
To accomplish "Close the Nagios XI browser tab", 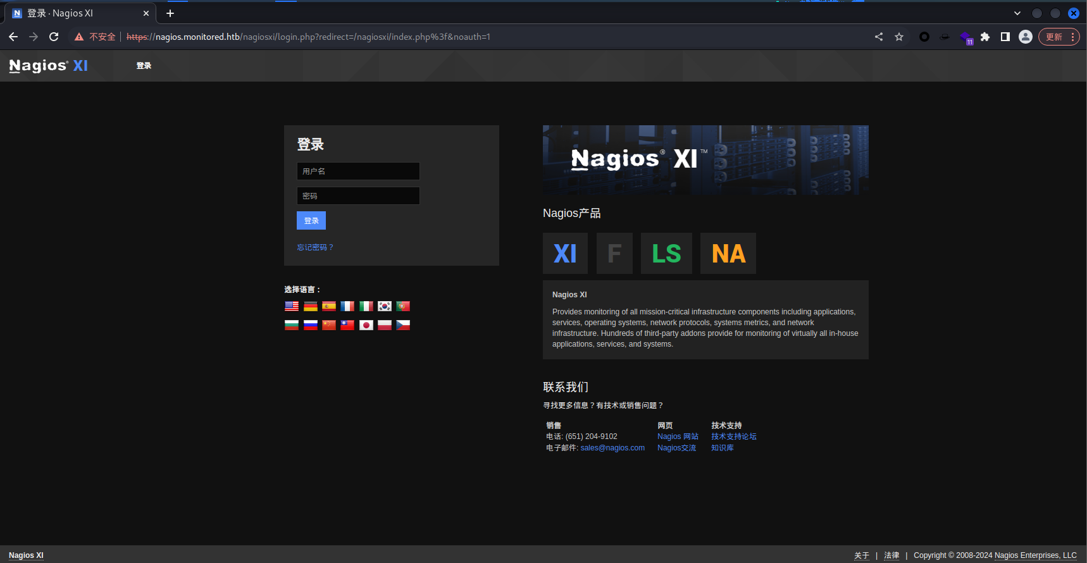I will click(x=146, y=13).
